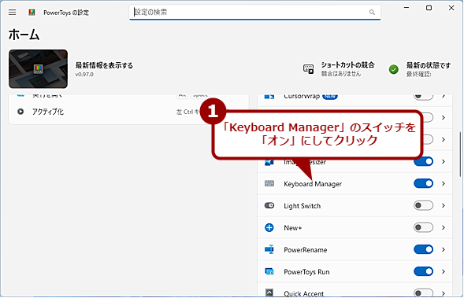This screenshot has height=298, width=464.
Task: Click the New+ plus icon
Action: point(269,228)
